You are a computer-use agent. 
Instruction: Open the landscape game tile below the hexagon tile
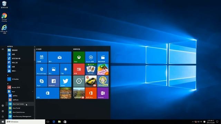[79, 93]
